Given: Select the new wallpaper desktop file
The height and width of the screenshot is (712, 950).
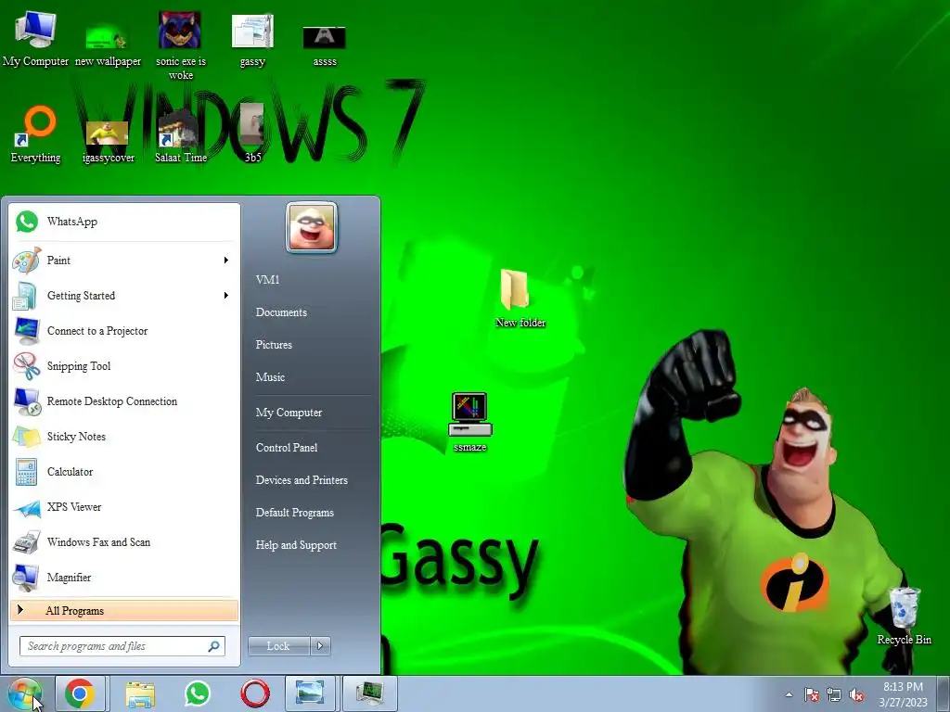Looking at the screenshot, I should coord(108,44).
